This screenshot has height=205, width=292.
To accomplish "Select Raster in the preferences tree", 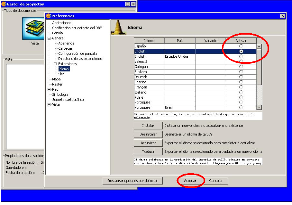I will [57, 84].
